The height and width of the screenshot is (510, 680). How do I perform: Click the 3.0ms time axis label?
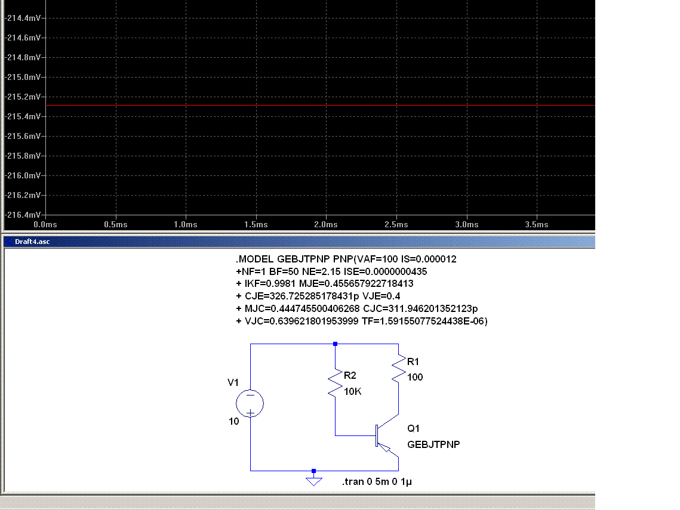tap(467, 224)
